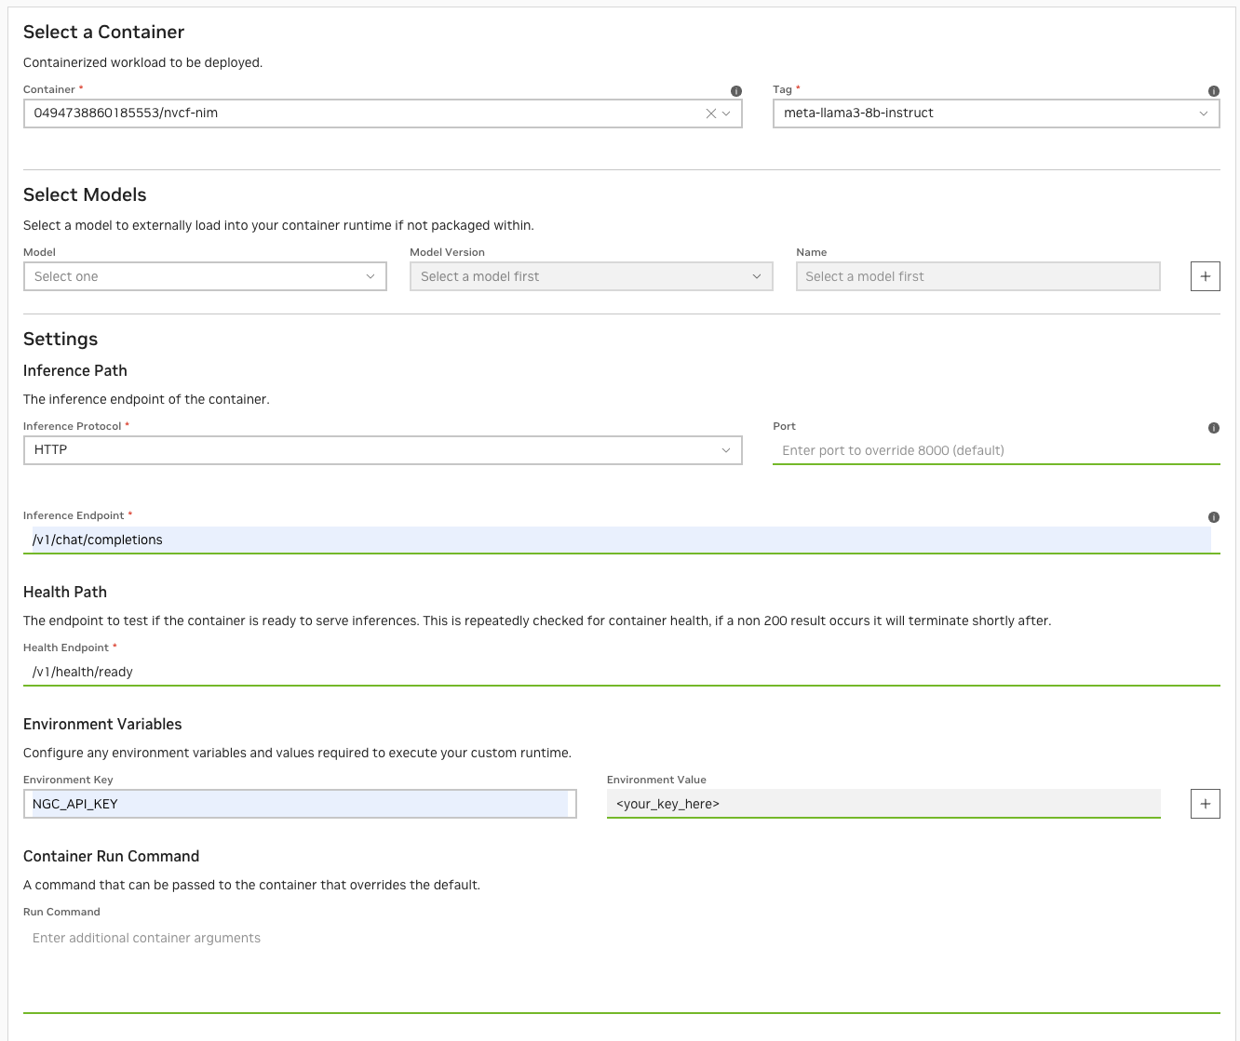Viewport: 1240px width, 1041px height.
Task: Click the Port override input field
Action: click(x=994, y=450)
